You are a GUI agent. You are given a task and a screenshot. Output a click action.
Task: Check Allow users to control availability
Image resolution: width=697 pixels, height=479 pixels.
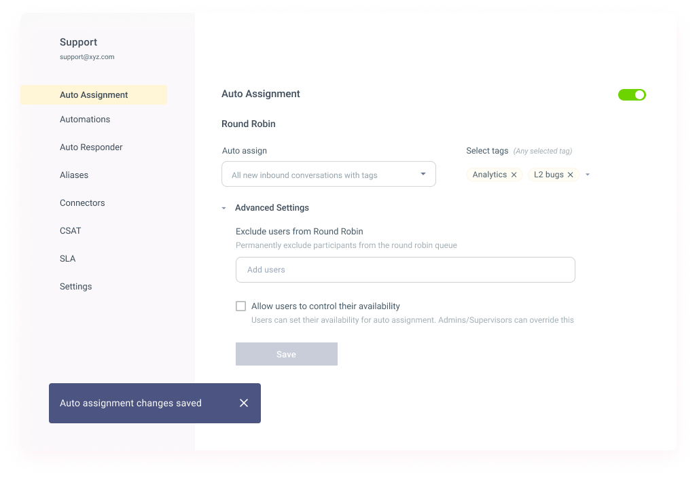pyautogui.click(x=240, y=306)
